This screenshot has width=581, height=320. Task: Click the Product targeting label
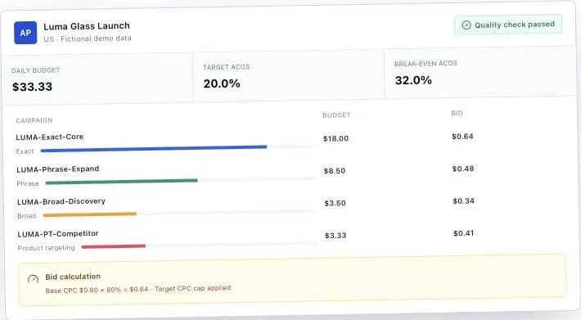[x=47, y=248]
